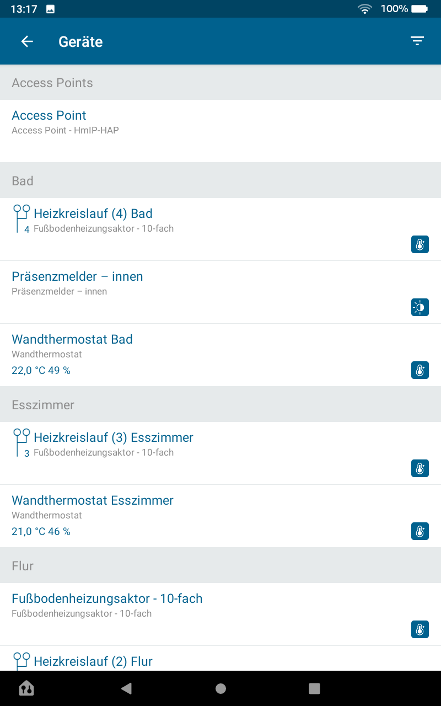Tap climate icon for Heizkreislauf (4) Bad
This screenshot has width=441, height=706.
[420, 244]
